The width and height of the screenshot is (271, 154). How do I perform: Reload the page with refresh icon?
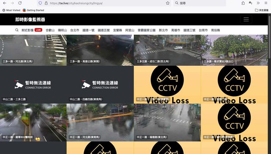[20, 3]
